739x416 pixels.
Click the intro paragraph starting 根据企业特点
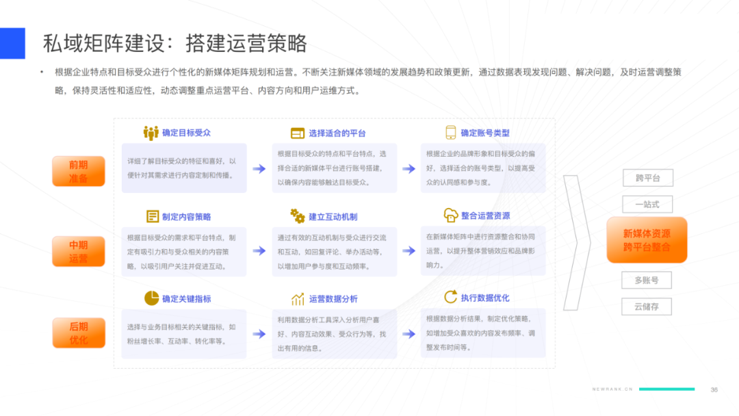(367, 81)
